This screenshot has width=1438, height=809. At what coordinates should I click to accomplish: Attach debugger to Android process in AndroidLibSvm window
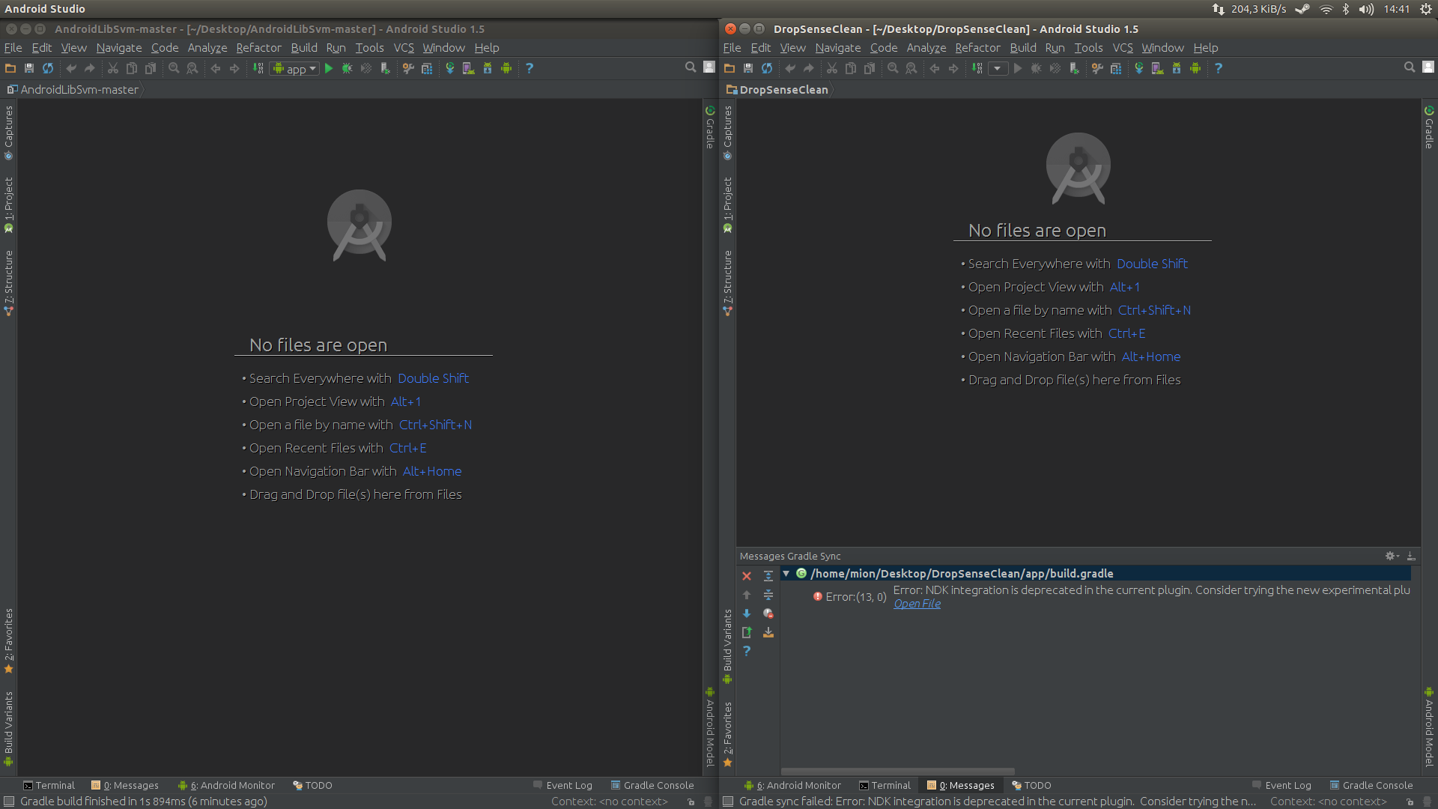click(385, 68)
